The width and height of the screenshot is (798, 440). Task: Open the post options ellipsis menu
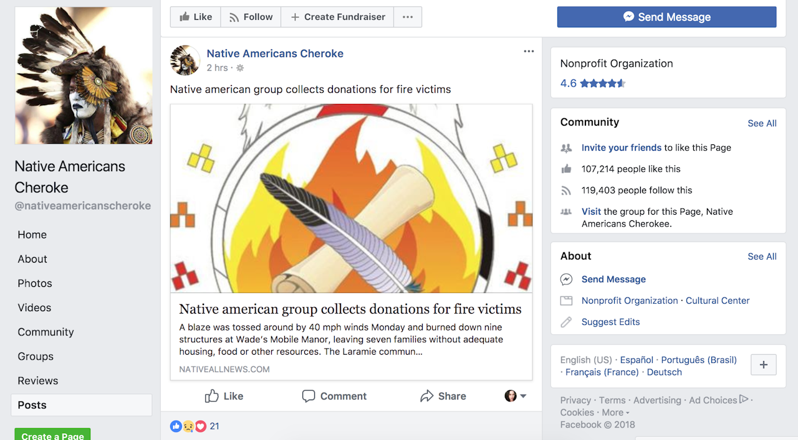[529, 51]
